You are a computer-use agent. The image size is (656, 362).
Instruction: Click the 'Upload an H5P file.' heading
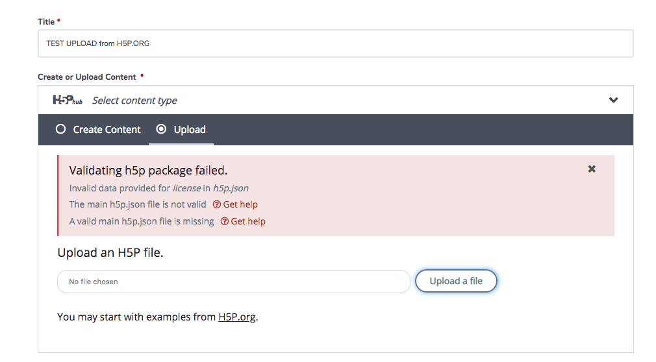110,252
